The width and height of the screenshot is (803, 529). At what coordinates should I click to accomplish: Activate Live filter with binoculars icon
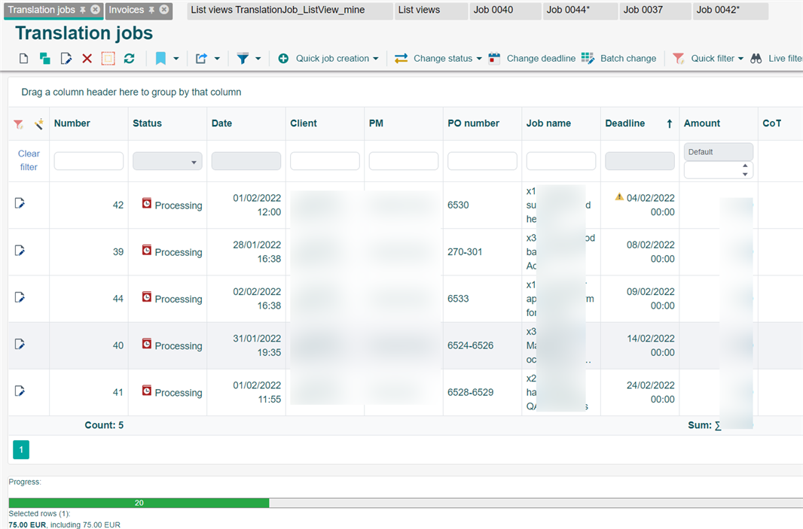pyautogui.click(x=756, y=58)
